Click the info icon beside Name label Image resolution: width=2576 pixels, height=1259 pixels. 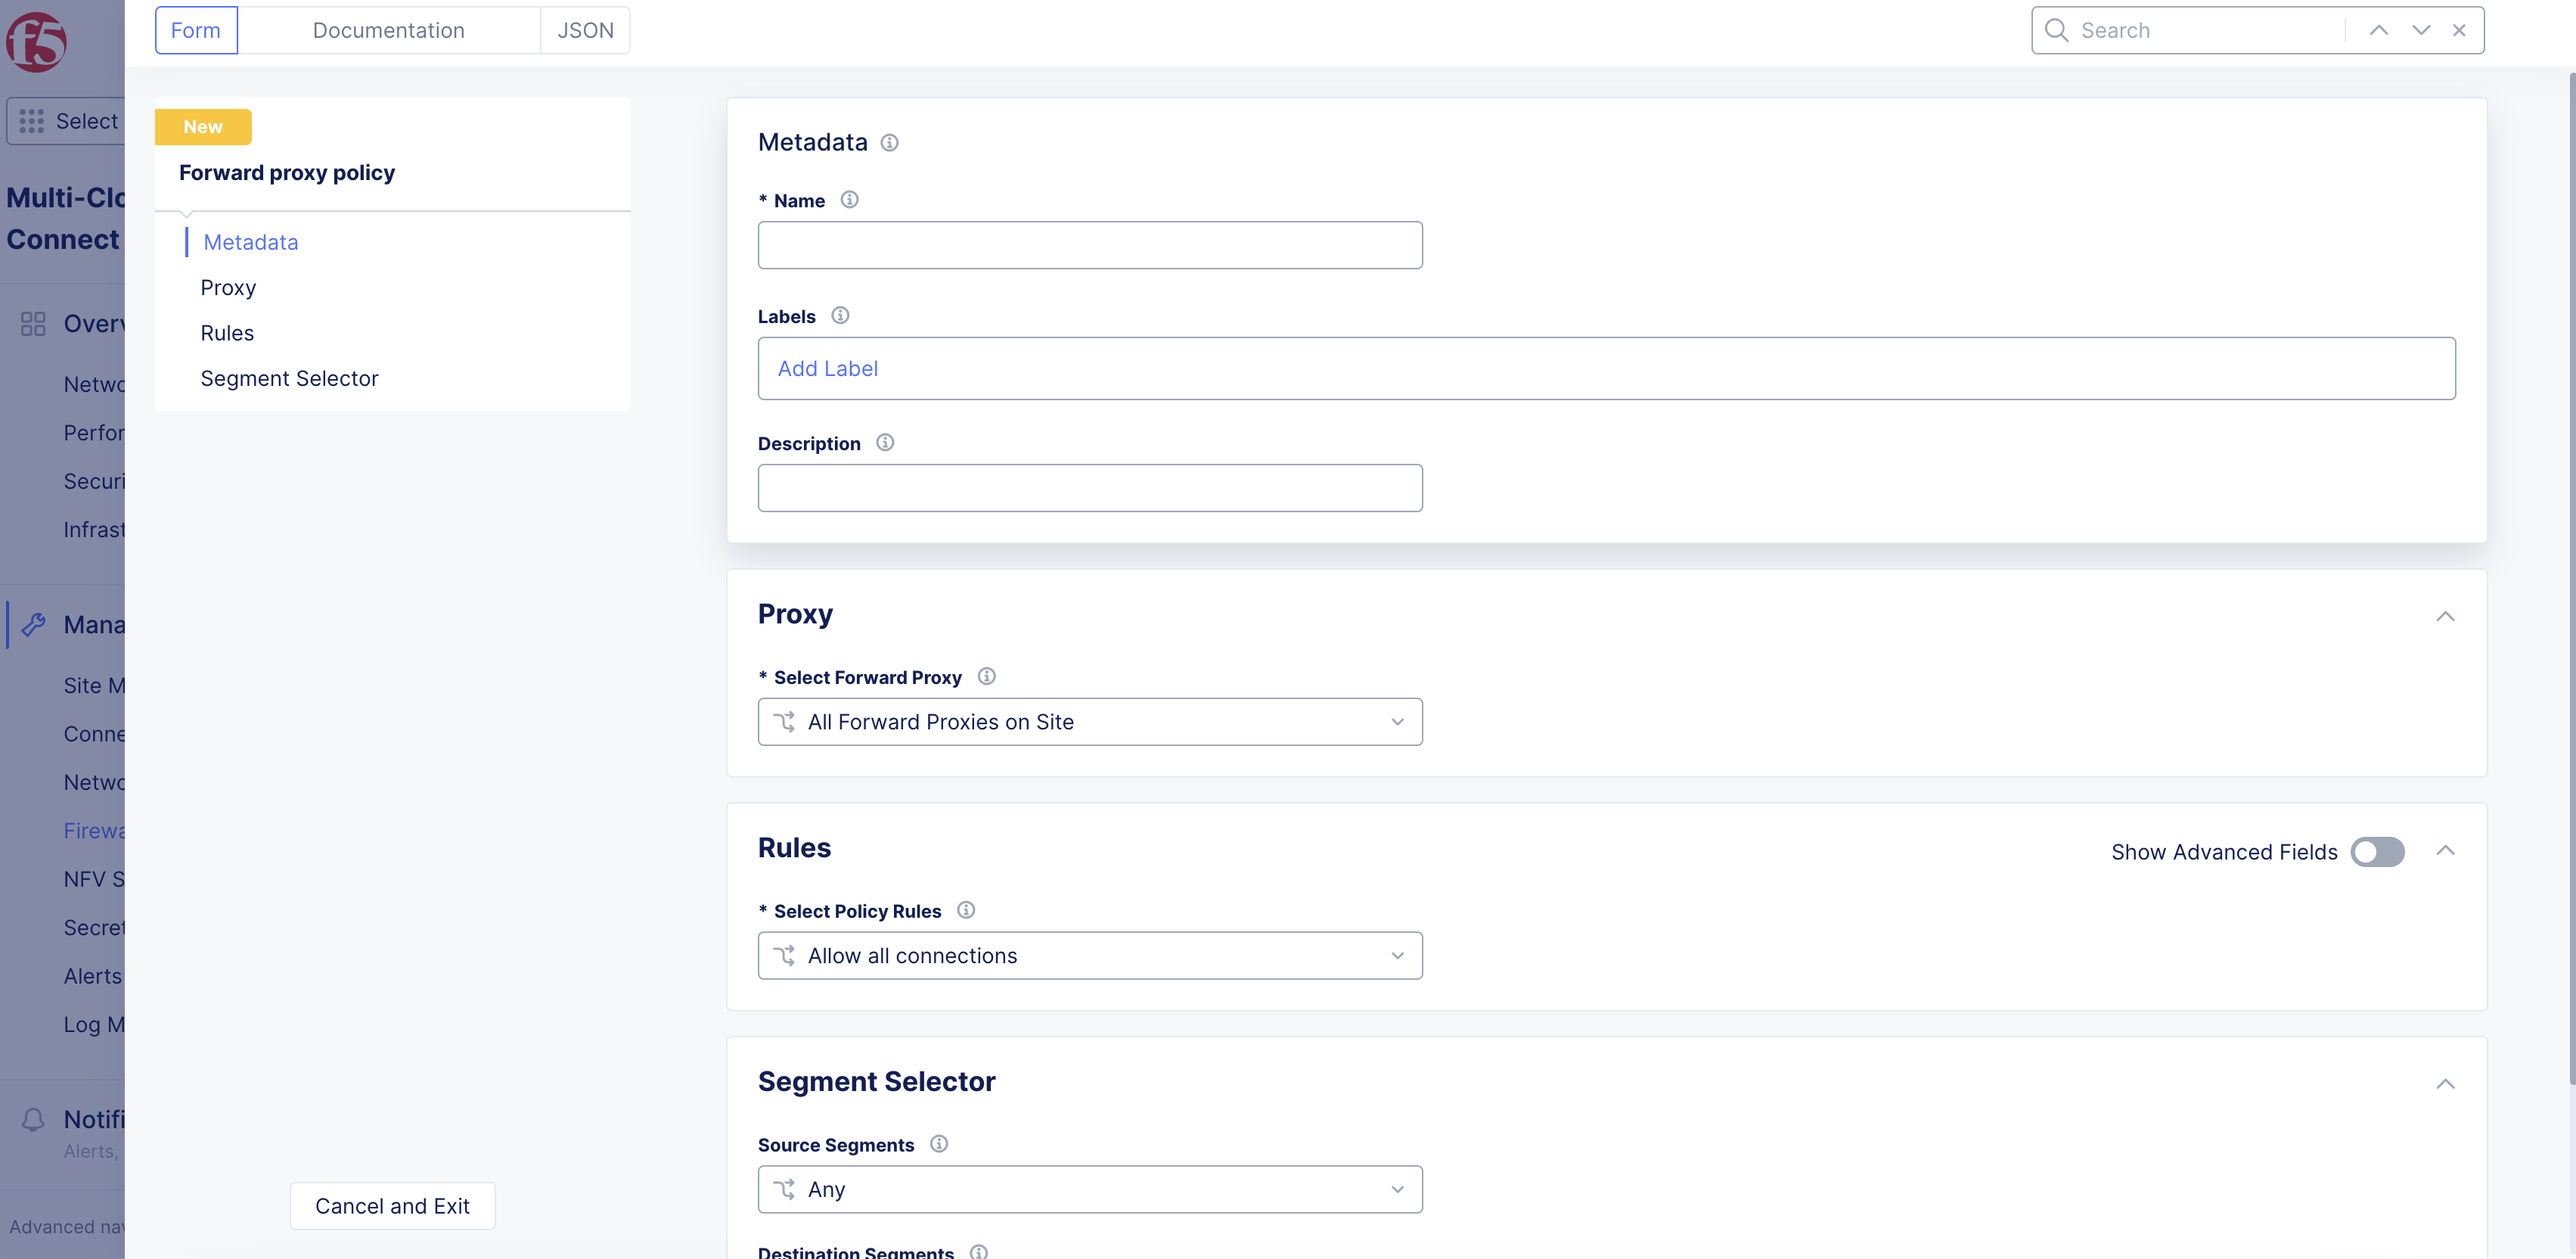point(849,200)
